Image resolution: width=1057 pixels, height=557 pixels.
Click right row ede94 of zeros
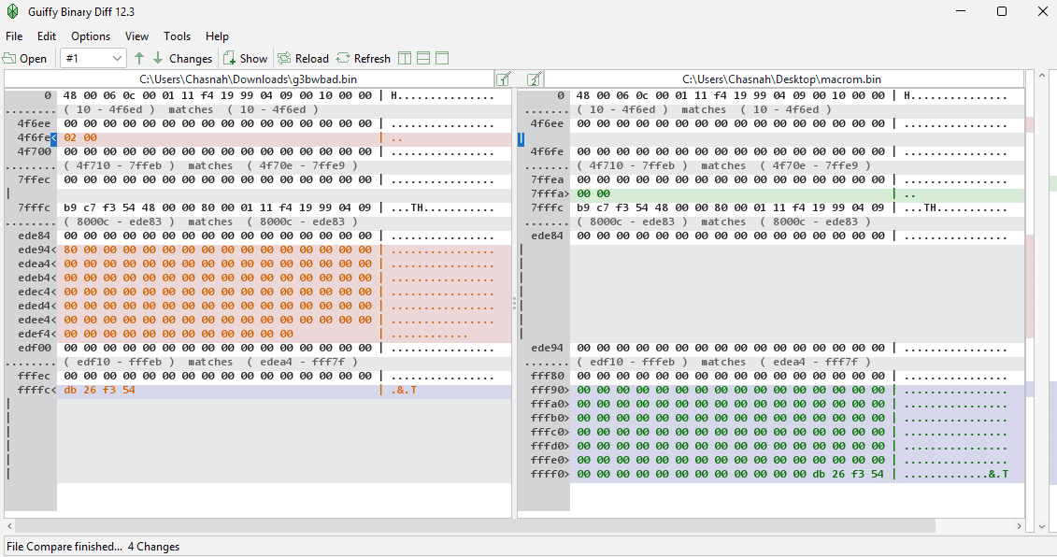point(797,348)
